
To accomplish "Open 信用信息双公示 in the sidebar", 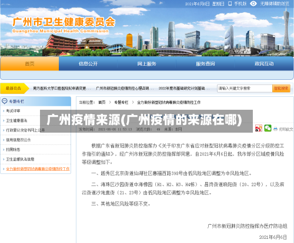I will coord(18,140).
